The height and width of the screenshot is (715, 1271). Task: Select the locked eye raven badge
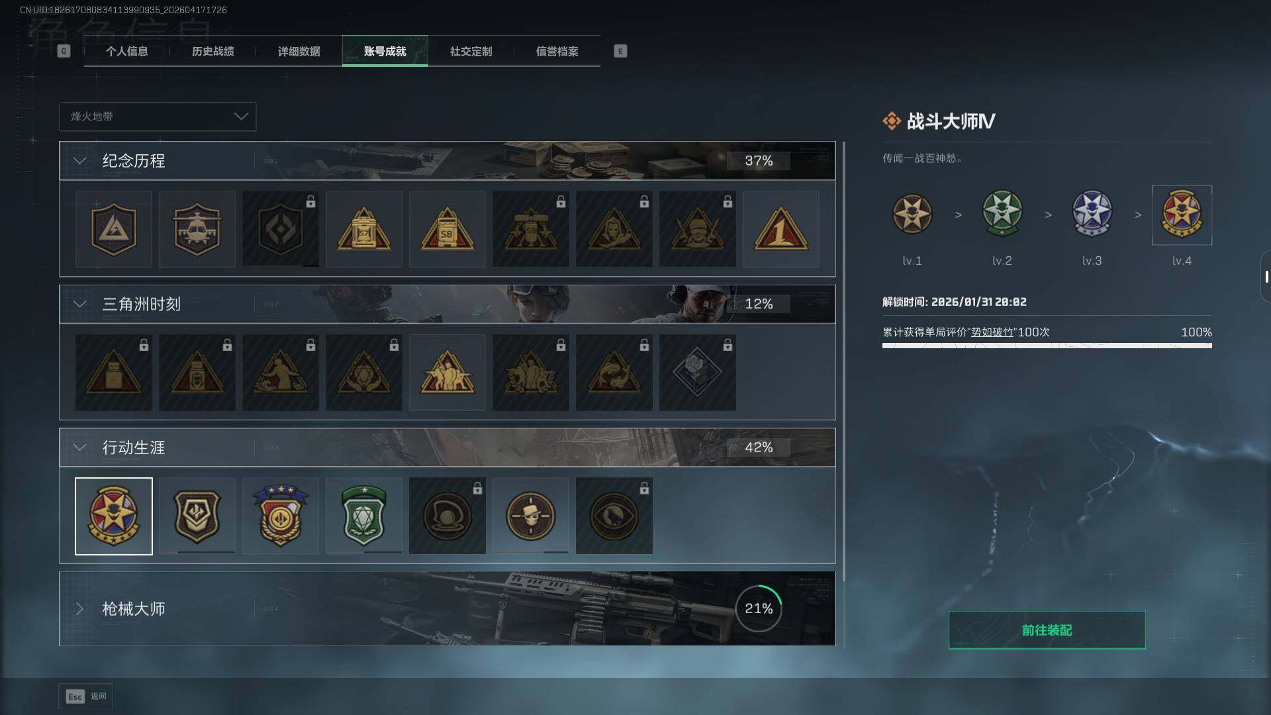coord(614,516)
